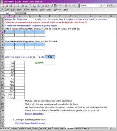Open the Arial font name dropdown
This screenshot has height=131, width=117.
pyautogui.click(x=101, y=6)
